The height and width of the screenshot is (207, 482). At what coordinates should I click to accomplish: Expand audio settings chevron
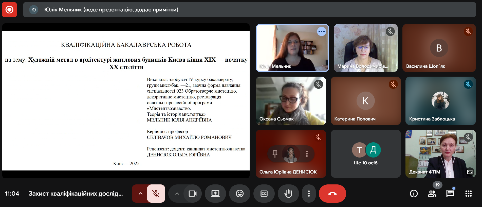140,194
